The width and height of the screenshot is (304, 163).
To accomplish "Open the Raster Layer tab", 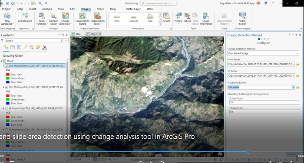I will (133, 9).
